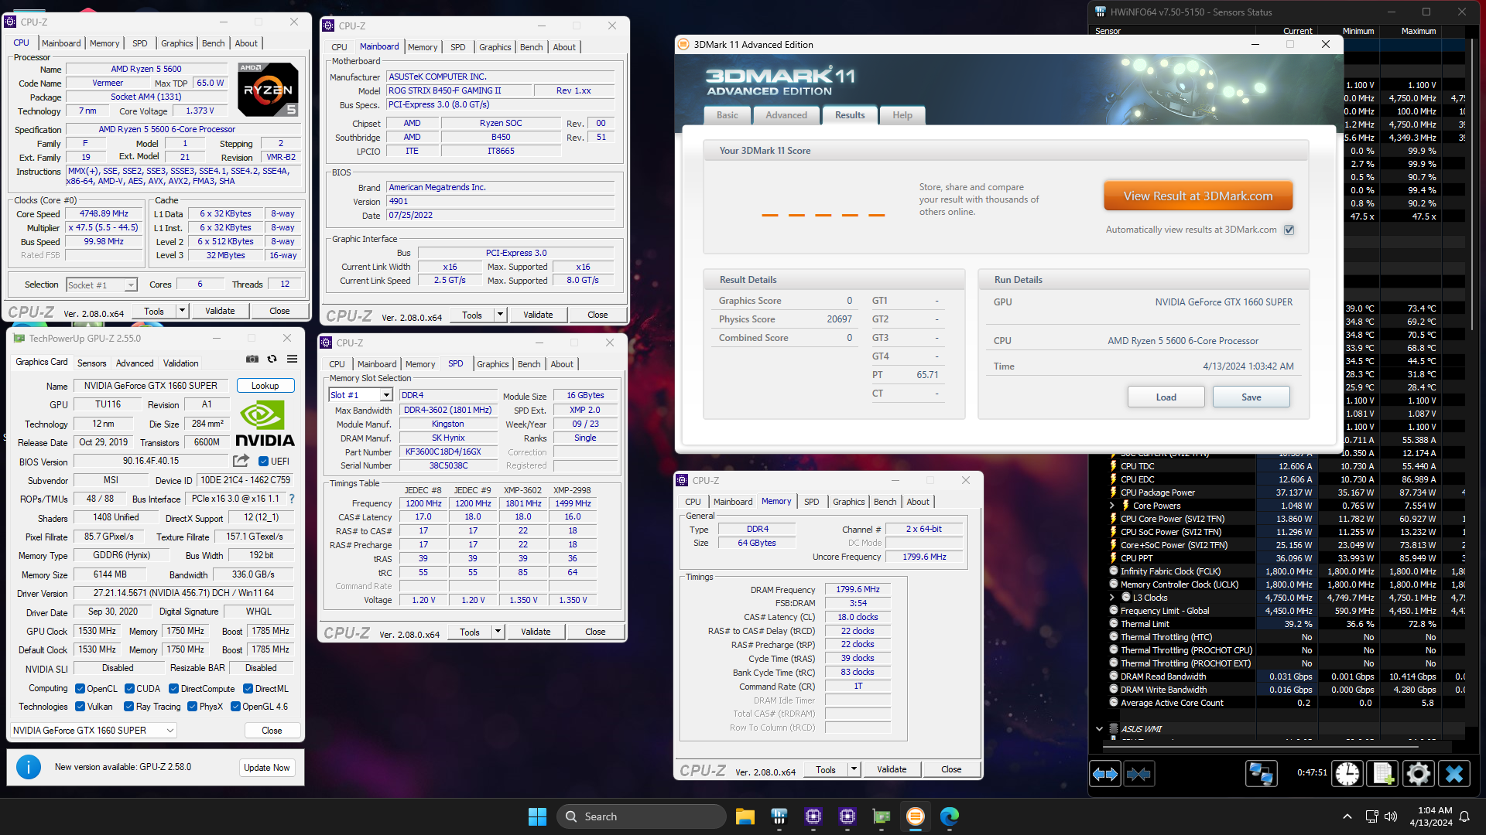This screenshot has height=835, width=1486.
Task: Click the NVIDIA logo in GPU-Z
Action: pyautogui.click(x=265, y=424)
